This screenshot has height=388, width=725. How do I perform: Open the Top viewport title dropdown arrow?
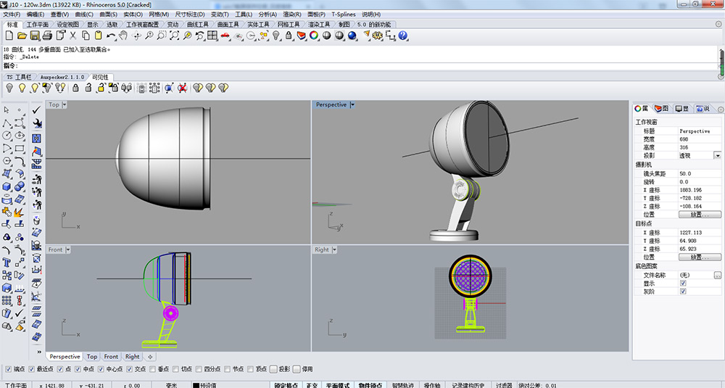tap(65, 104)
